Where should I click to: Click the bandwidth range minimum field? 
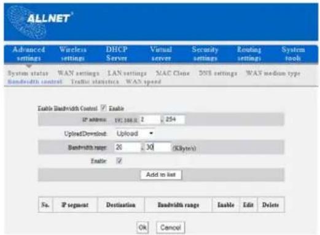pos(127,147)
